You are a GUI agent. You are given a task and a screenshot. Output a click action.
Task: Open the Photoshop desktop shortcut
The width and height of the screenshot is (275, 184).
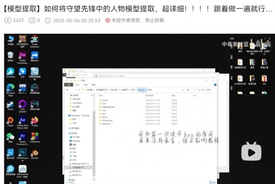(x=23, y=155)
